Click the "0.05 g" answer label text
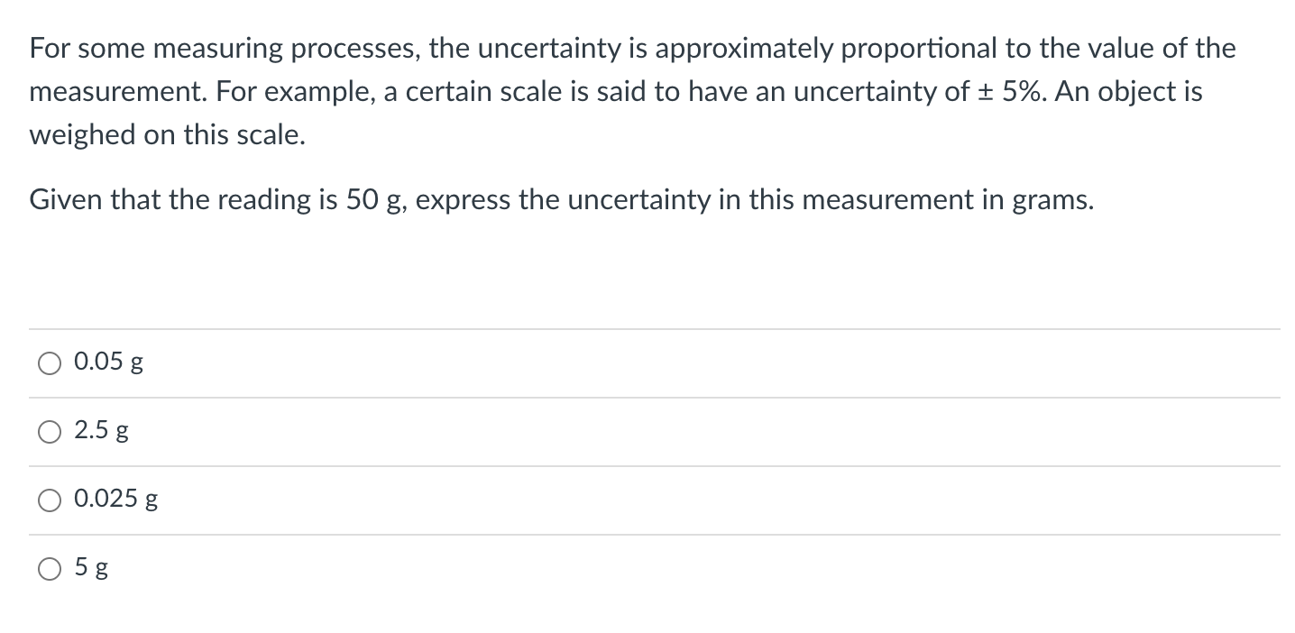The height and width of the screenshot is (633, 1295). [x=109, y=363]
